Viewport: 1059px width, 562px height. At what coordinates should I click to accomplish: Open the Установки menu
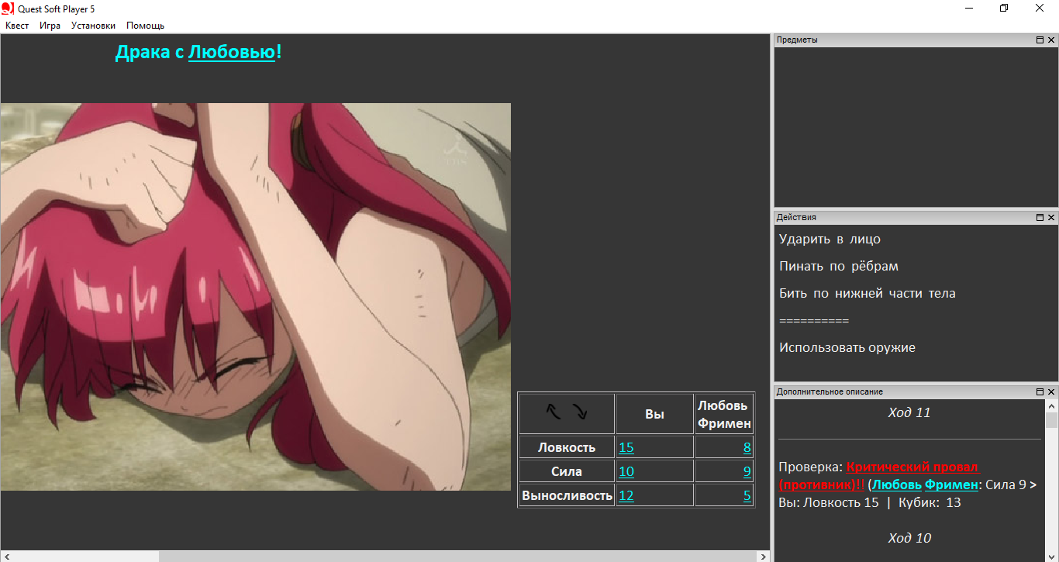(93, 26)
